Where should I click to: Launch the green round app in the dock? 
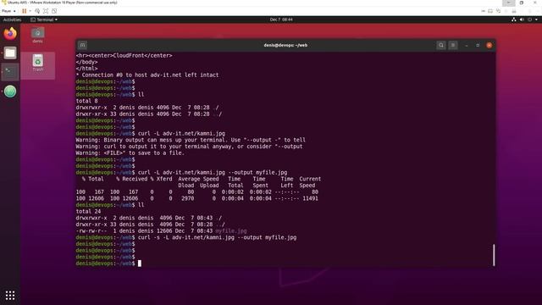[x=10, y=91]
